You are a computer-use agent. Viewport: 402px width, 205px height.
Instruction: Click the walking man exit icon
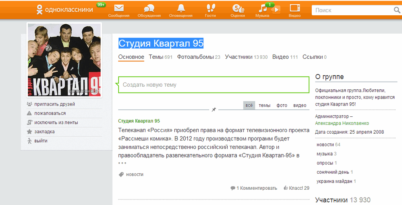click(x=29, y=141)
